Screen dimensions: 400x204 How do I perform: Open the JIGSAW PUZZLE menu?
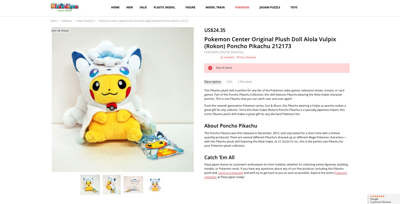[x=270, y=7]
